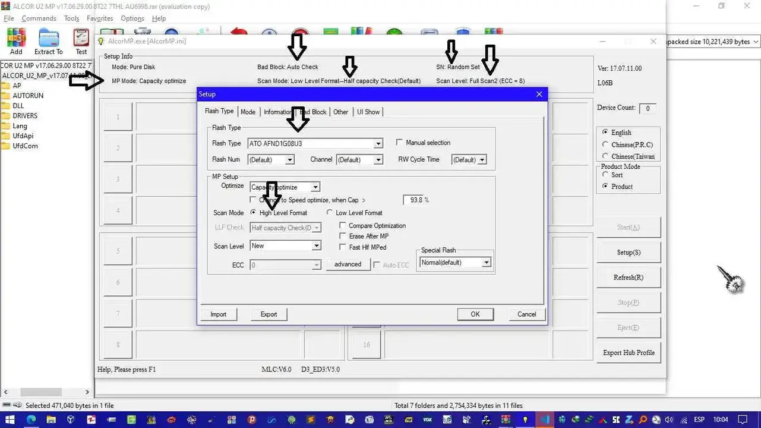Image resolution: width=761 pixels, height=428 pixels.
Task: Click the advanced button
Action: (348, 265)
